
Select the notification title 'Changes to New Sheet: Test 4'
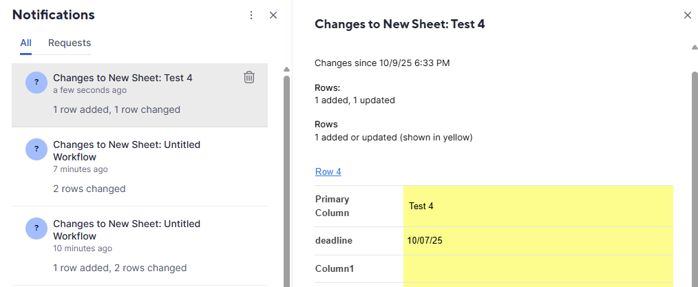[123, 78]
